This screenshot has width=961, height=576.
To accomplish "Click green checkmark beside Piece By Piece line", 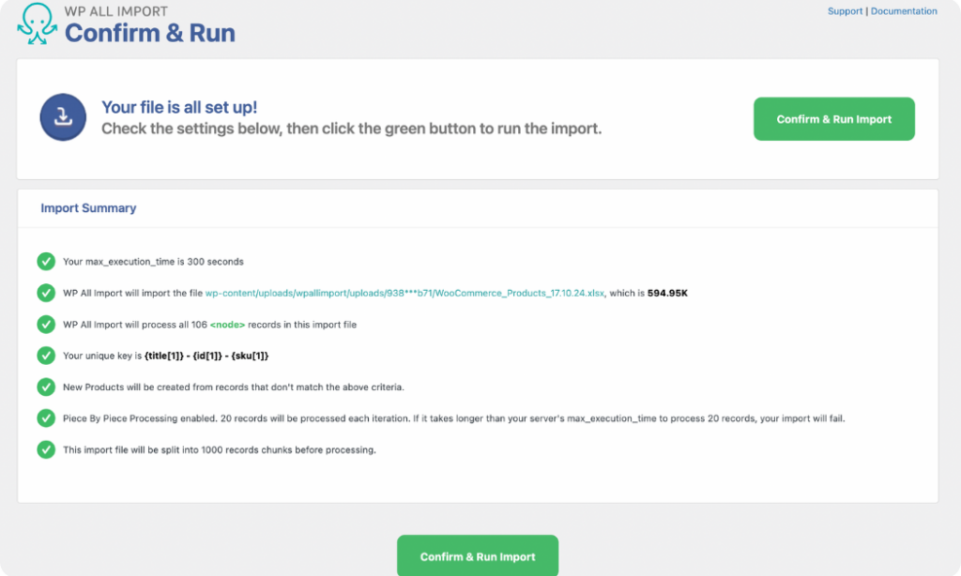I will click(46, 418).
